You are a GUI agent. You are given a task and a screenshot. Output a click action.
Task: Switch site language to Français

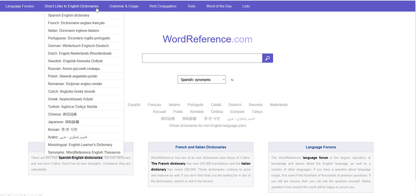pos(154,105)
